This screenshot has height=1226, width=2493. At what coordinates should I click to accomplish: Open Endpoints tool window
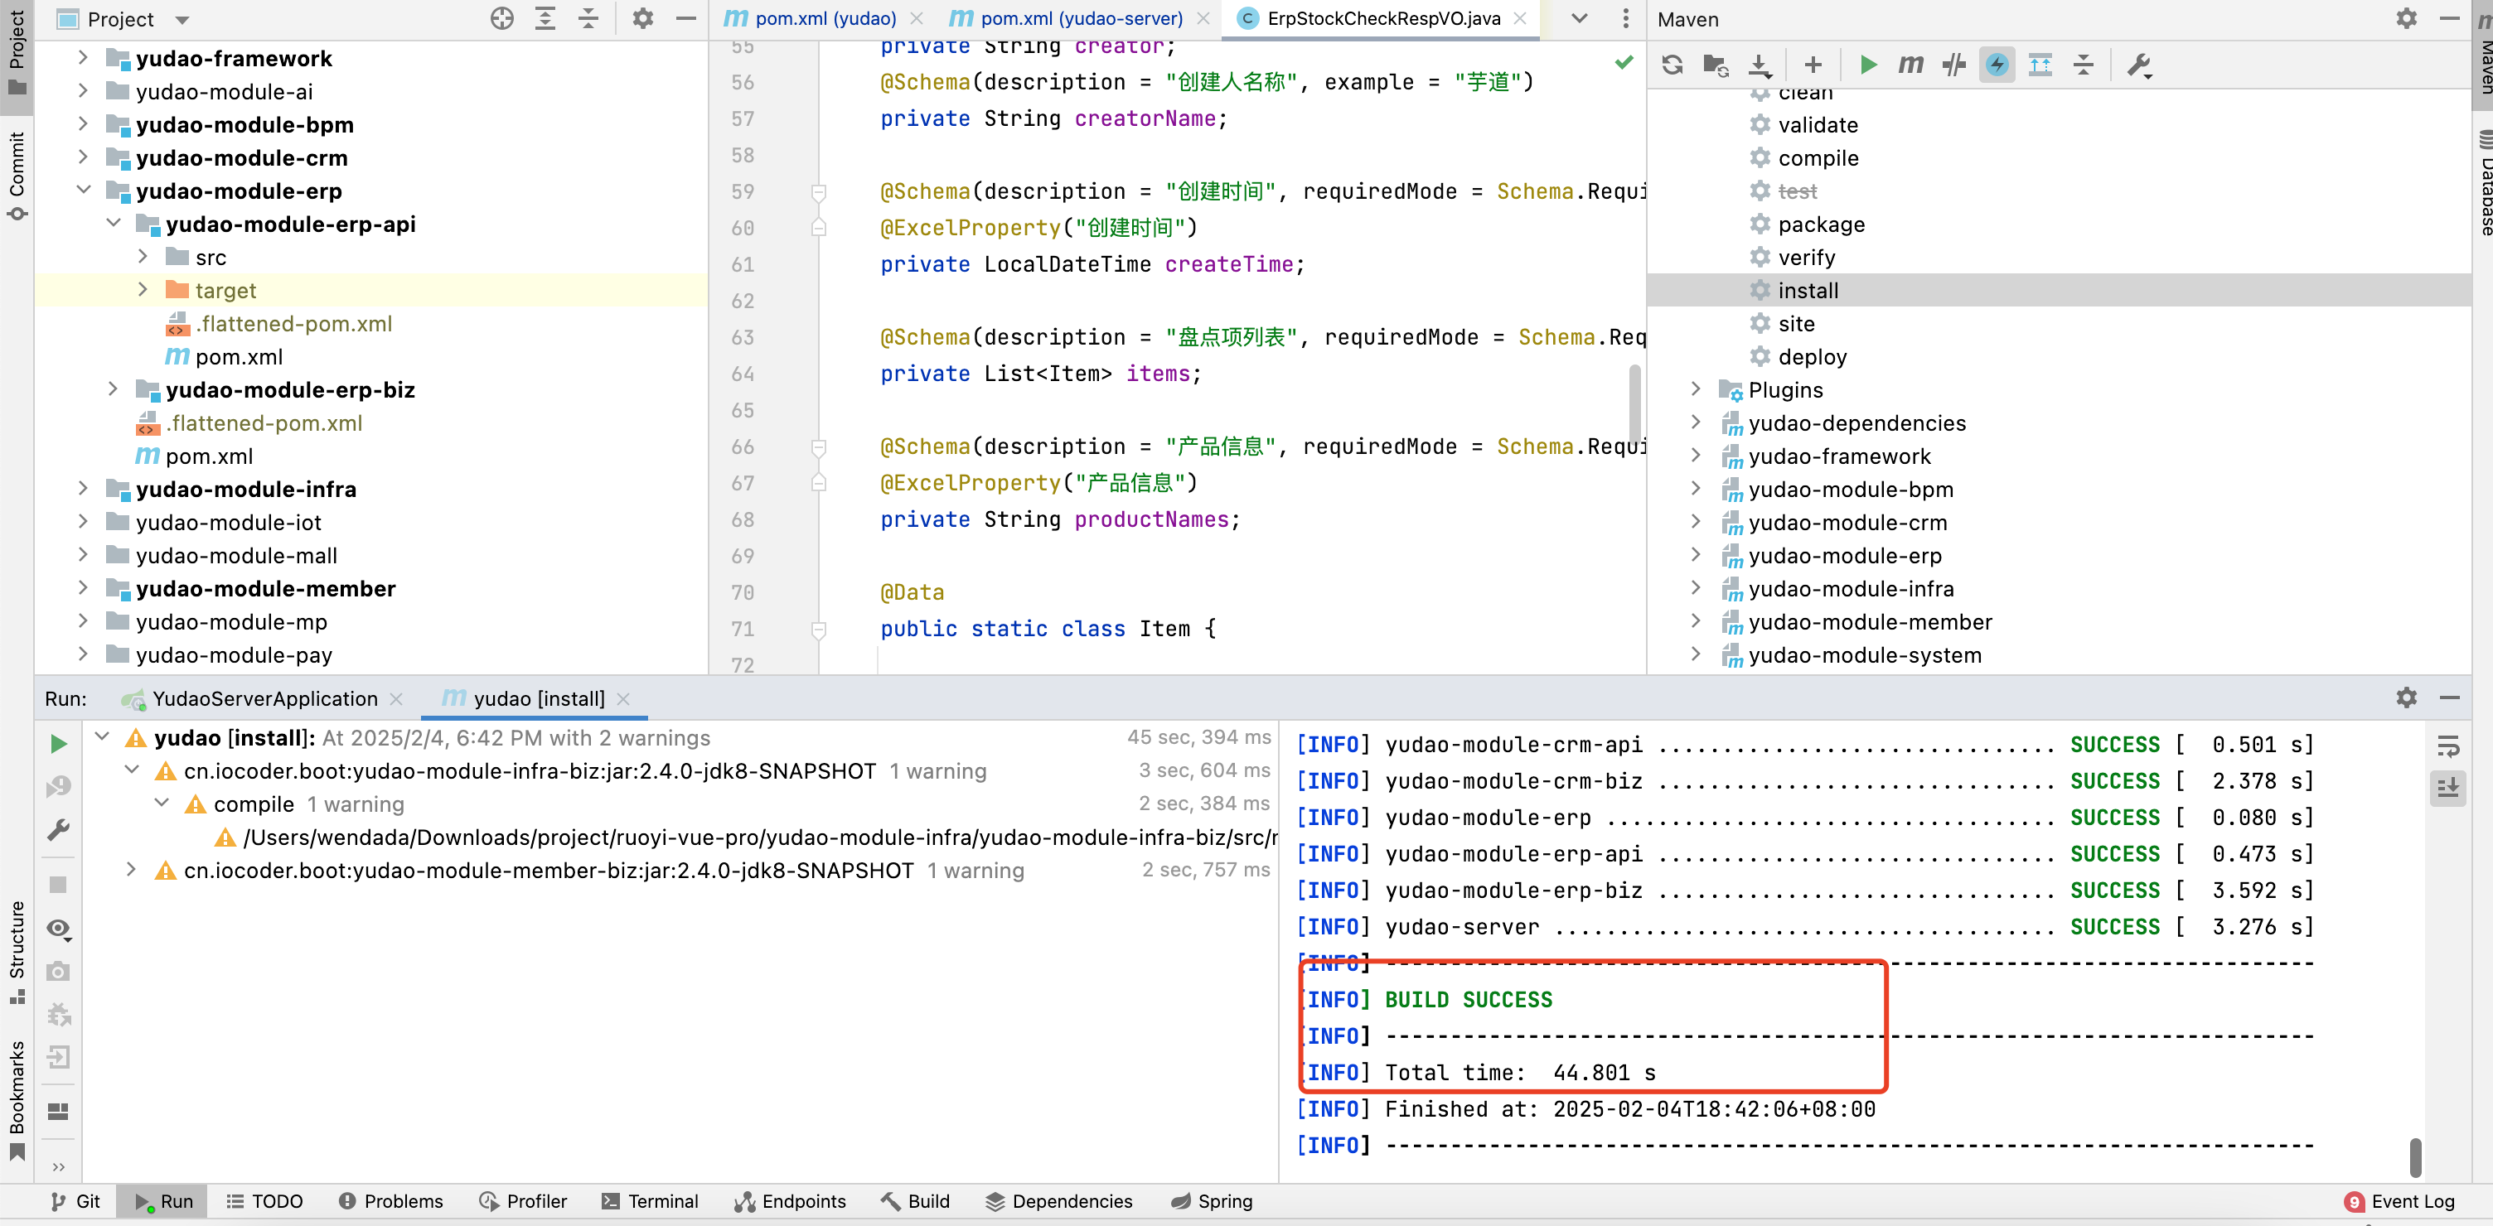(x=790, y=1201)
